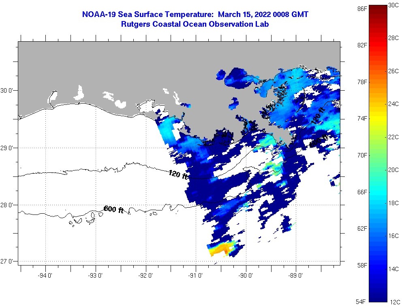Click the blue lake patch north of 30N
Screen dimensions: 402x308
pos(238,78)
